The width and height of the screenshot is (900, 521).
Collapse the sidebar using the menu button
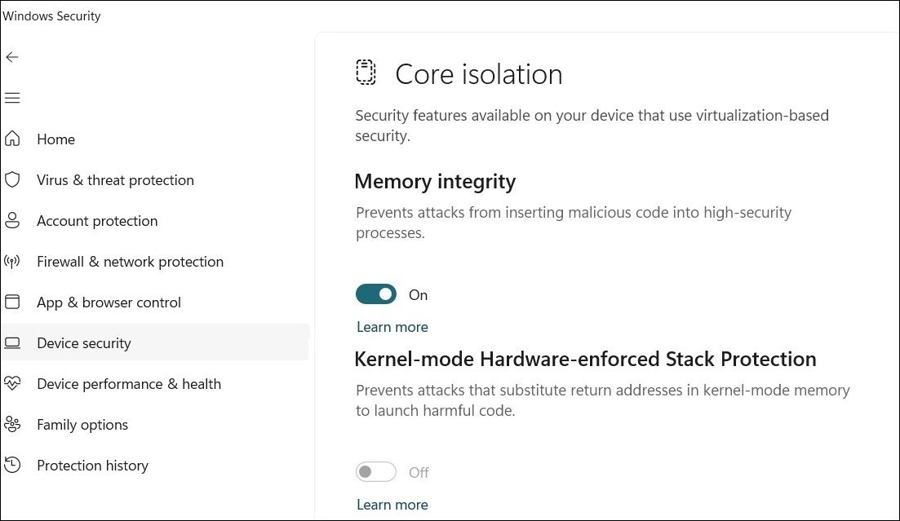click(x=12, y=97)
